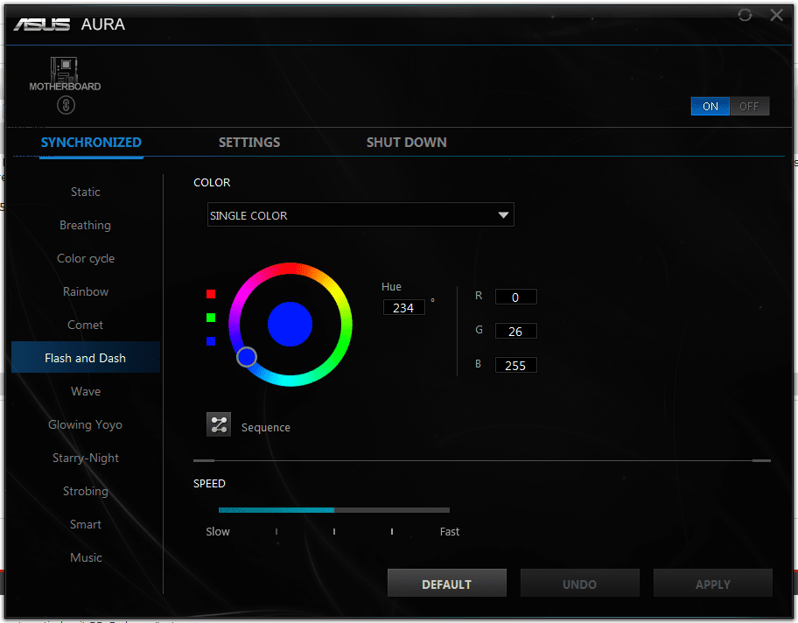The image size is (798, 623).
Task: Click the Sequence label
Action: coord(266,428)
